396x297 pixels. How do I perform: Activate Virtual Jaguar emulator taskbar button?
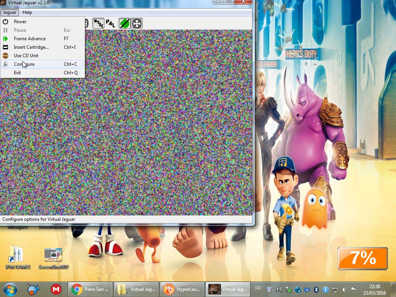(228, 289)
